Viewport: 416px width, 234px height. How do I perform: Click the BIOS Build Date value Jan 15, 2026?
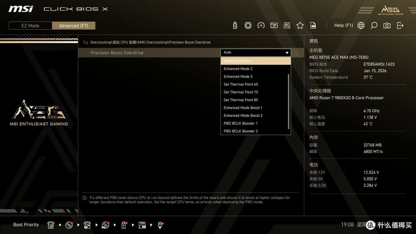tap(375, 71)
